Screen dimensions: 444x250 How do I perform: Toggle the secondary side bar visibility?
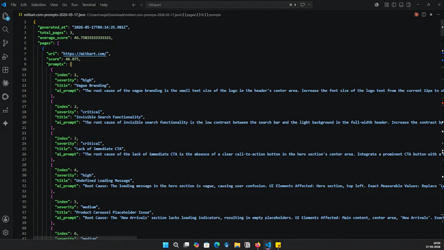tap(408, 5)
